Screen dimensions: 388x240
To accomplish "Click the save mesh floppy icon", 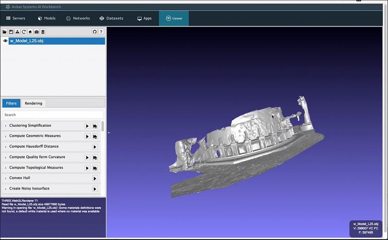I will (11, 32).
